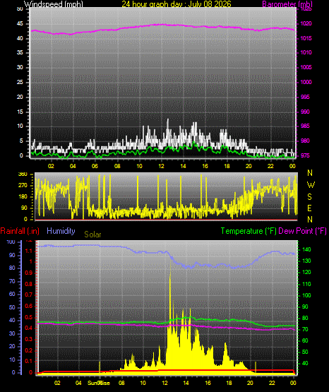Click the Solar legend label
The image size is (329, 392).
click(x=92, y=234)
